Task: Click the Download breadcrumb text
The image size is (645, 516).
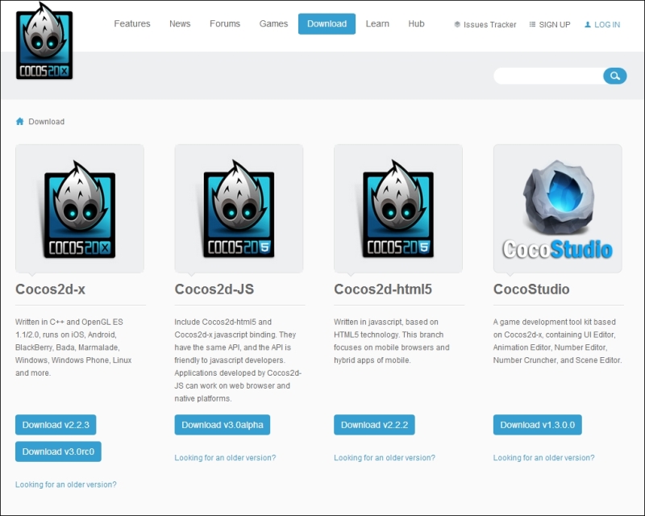Action: tap(47, 122)
